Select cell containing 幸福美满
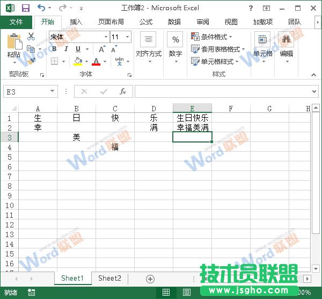The height and width of the screenshot is (299, 322). pos(193,127)
